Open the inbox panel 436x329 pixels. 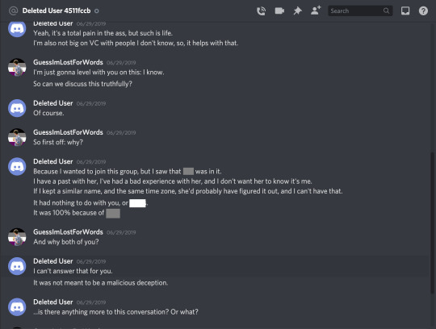(405, 10)
